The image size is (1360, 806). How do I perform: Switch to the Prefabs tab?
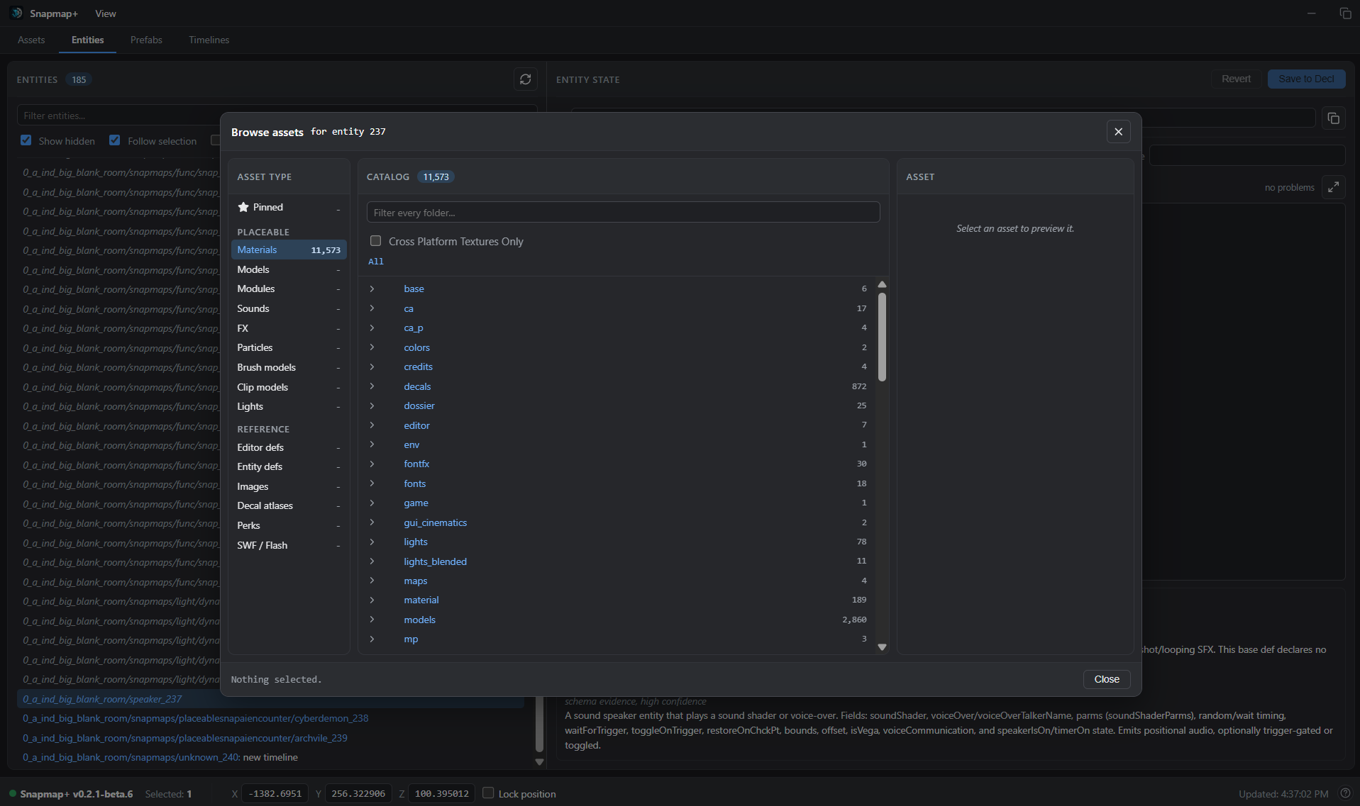click(x=146, y=40)
